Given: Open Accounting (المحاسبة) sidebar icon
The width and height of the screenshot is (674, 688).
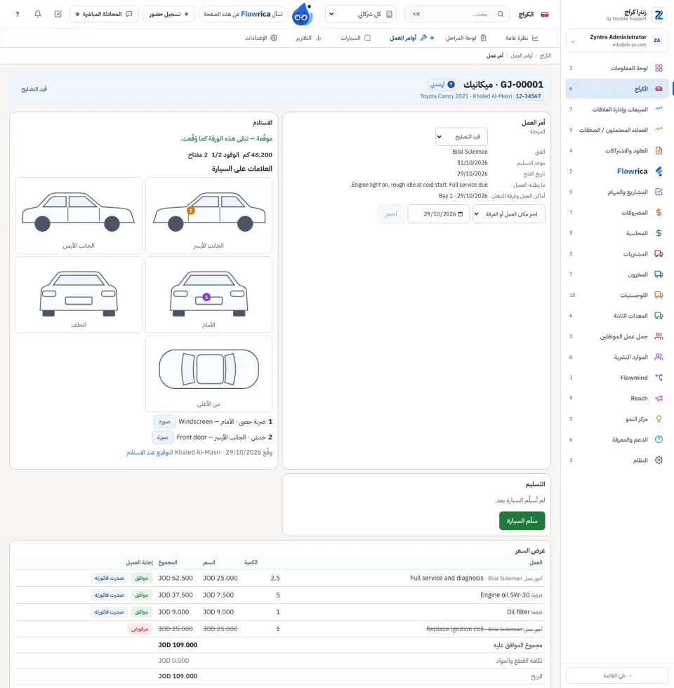Looking at the screenshot, I should click(659, 233).
